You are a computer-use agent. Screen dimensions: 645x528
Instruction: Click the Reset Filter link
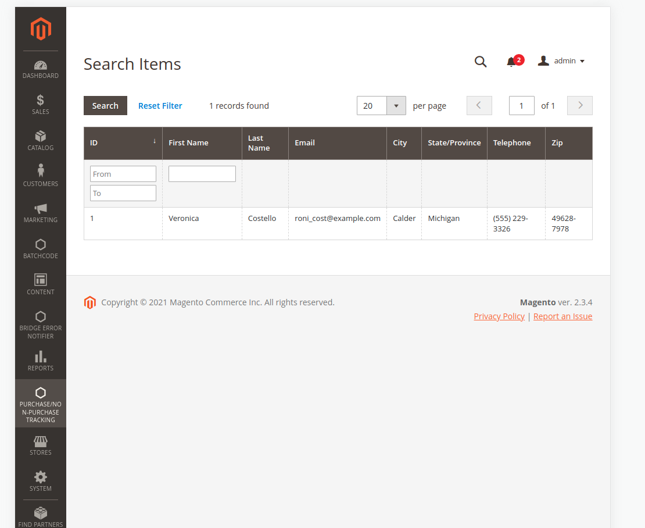pyautogui.click(x=160, y=106)
